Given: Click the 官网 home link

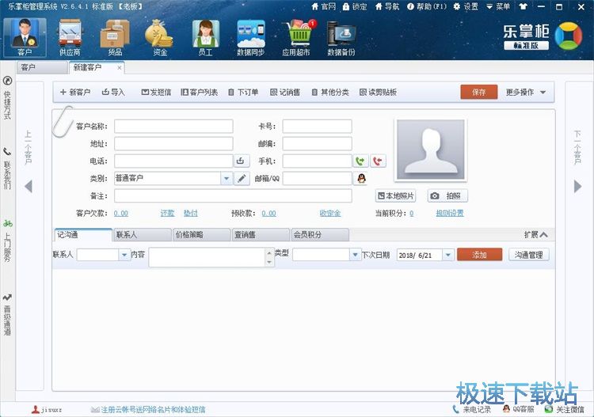Looking at the screenshot, I should [x=323, y=6].
